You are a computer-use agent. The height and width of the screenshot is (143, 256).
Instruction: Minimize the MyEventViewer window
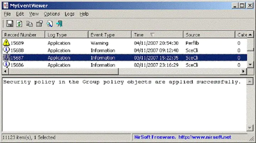point(235,6)
